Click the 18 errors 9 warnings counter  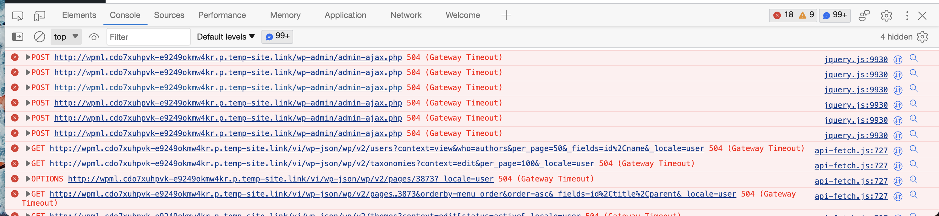[793, 15]
